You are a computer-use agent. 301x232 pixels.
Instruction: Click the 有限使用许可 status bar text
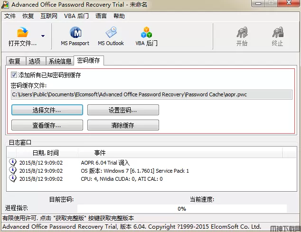[x=68, y=218]
